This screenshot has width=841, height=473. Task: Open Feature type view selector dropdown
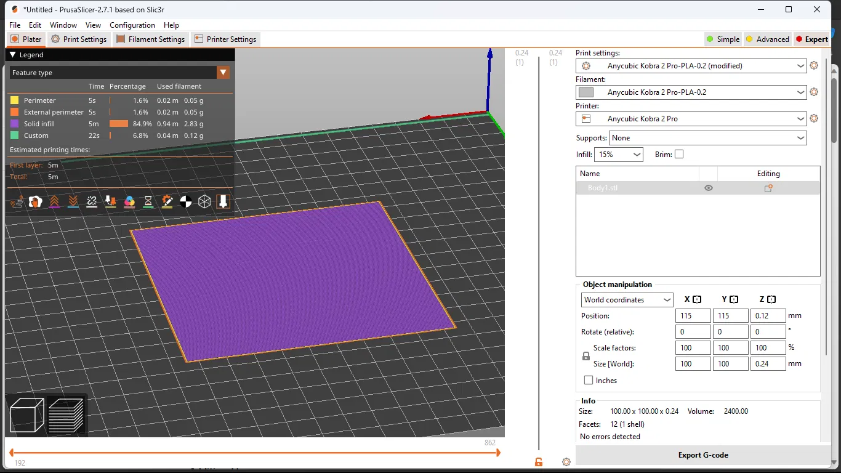point(223,73)
